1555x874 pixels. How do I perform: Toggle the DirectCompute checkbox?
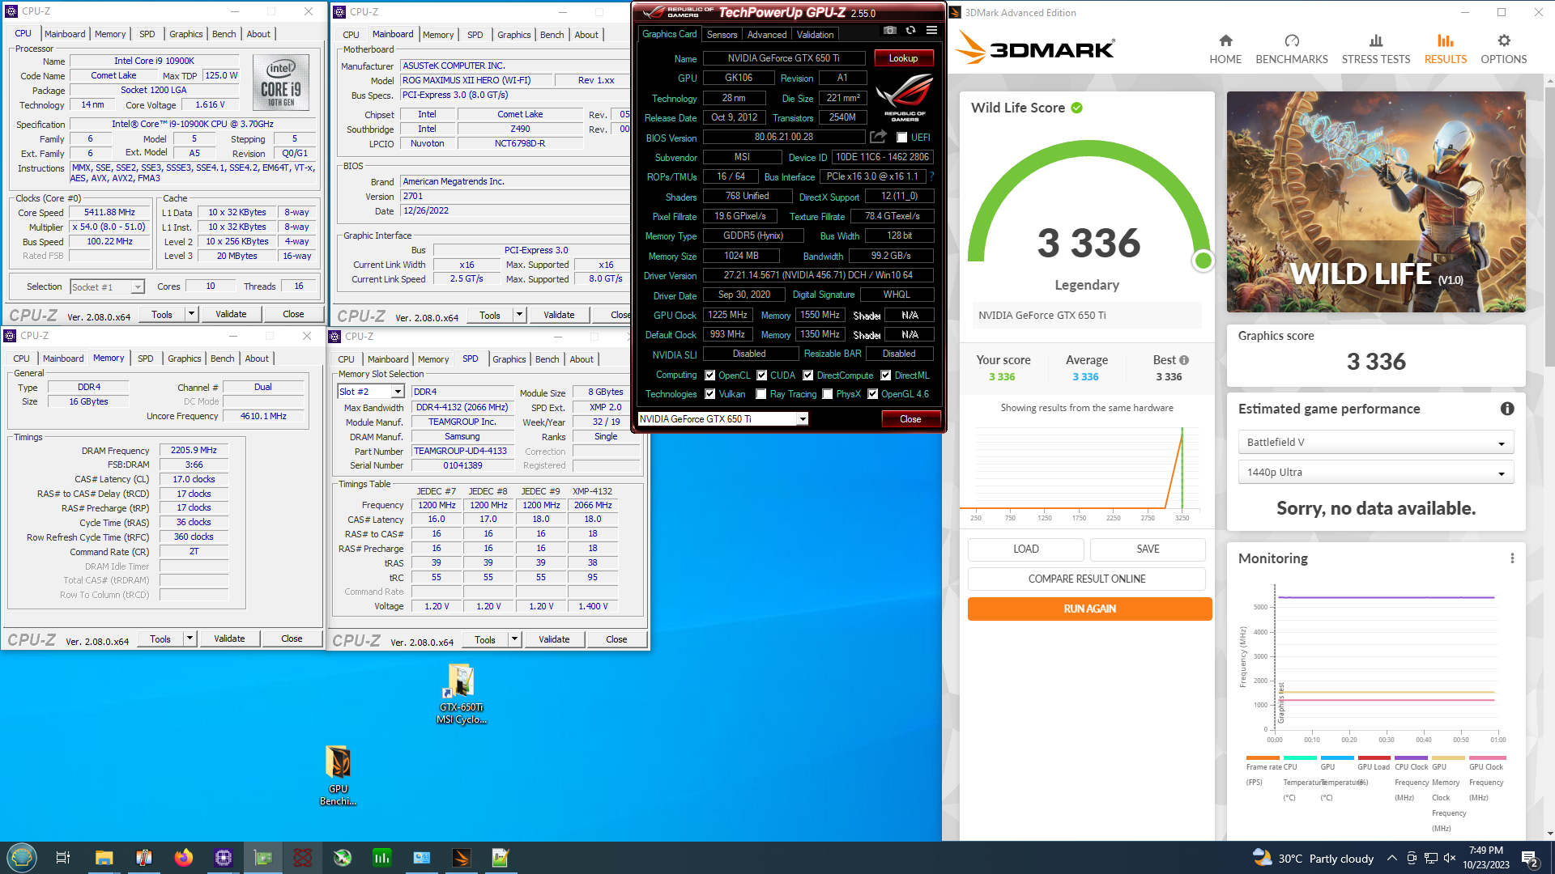(x=807, y=375)
